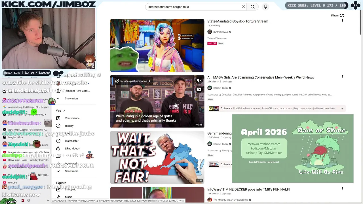
Task: Click '22K views • 3 hours ago' text
Action: (220, 82)
